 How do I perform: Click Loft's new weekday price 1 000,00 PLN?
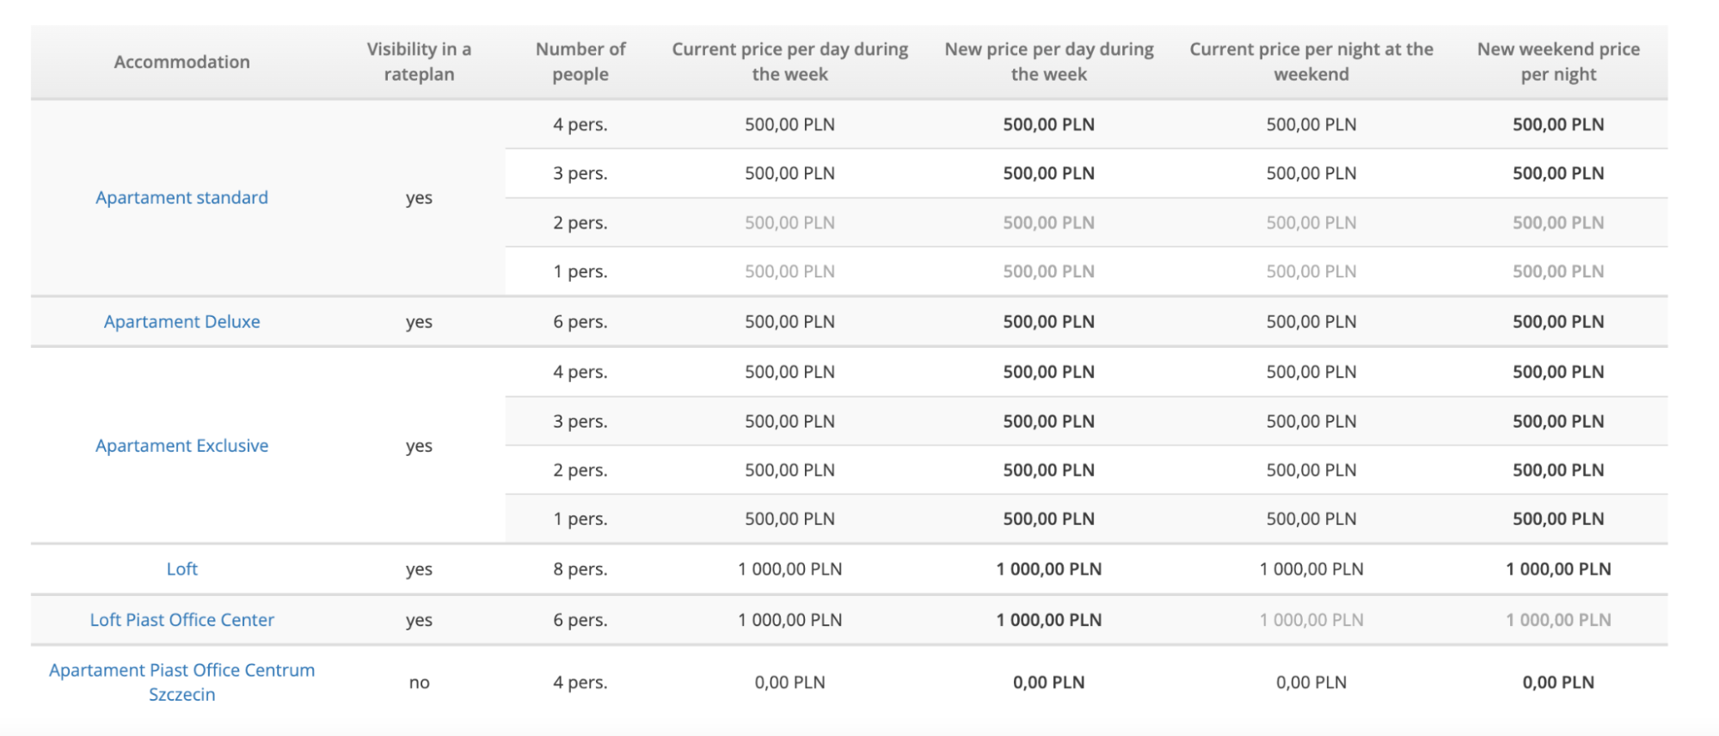pos(1048,569)
